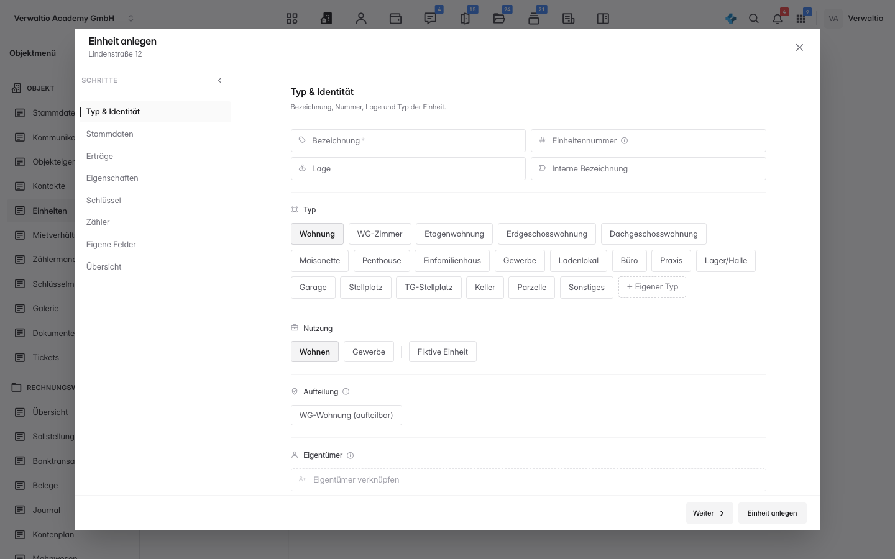This screenshot has width=895, height=559.
Task: Click the info icon next to Aufteilung
Action: 346,392
